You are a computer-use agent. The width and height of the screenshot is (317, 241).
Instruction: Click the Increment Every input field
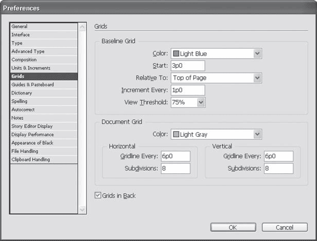pyautogui.click(x=187, y=90)
